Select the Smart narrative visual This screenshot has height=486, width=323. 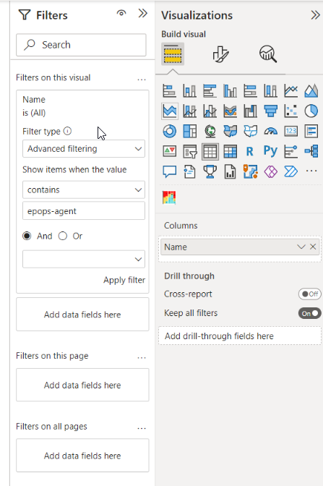point(189,171)
